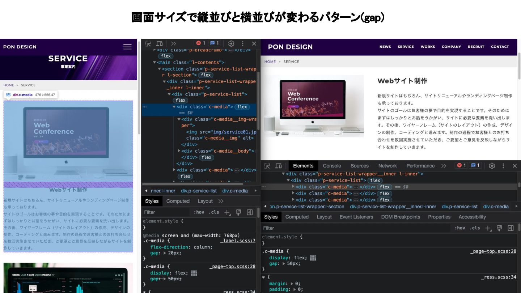Open the three-dot menu in the right DevTools
Screen dimensions: 521x293
[503, 166]
